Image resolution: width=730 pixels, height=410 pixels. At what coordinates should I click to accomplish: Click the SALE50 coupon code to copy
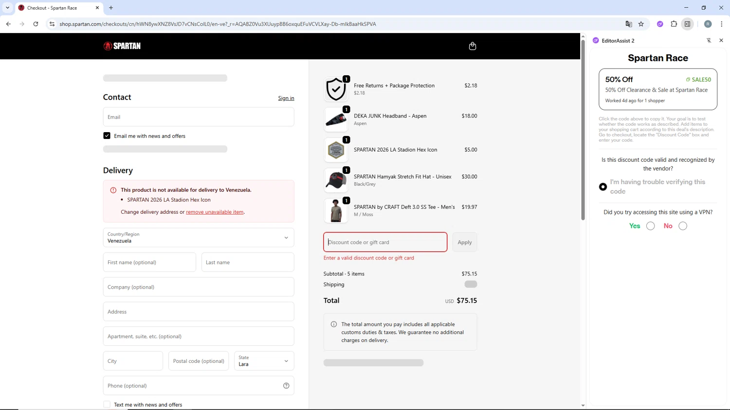(x=699, y=80)
